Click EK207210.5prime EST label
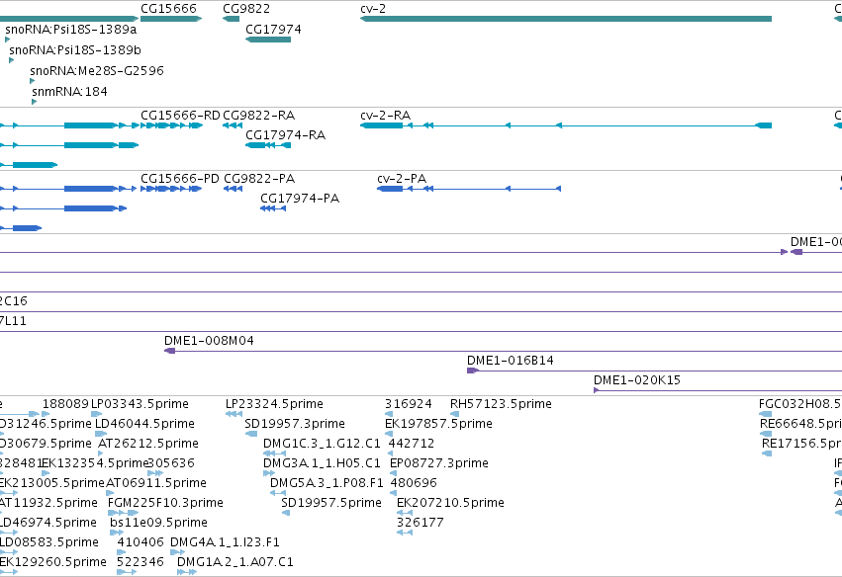This screenshot has height=577, width=842. coord(450,503)
